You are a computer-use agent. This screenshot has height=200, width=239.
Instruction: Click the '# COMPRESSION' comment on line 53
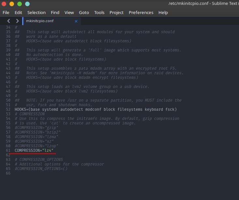tap(30, 114)
